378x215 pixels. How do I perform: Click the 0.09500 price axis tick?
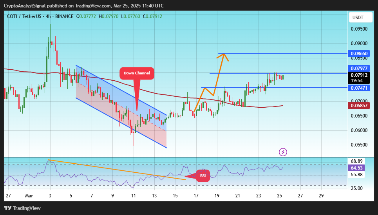coord(359,29)
